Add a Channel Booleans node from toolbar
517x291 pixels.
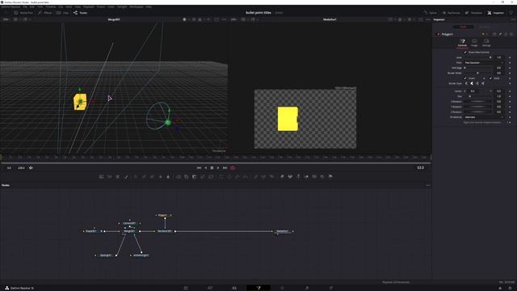point(187,177)
